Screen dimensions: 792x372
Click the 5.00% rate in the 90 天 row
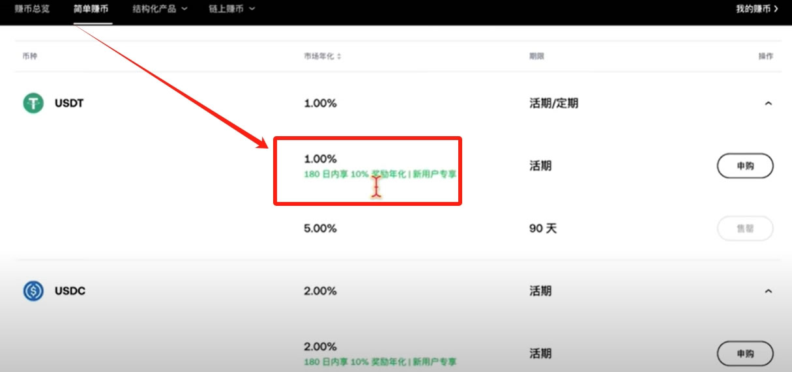click(x=320, y=229)
